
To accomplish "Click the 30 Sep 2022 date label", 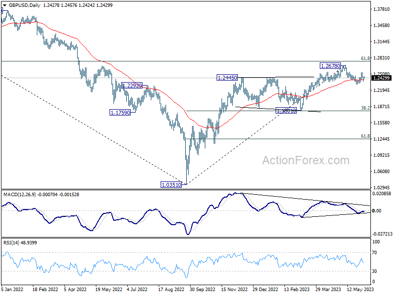I will (202, 290).
